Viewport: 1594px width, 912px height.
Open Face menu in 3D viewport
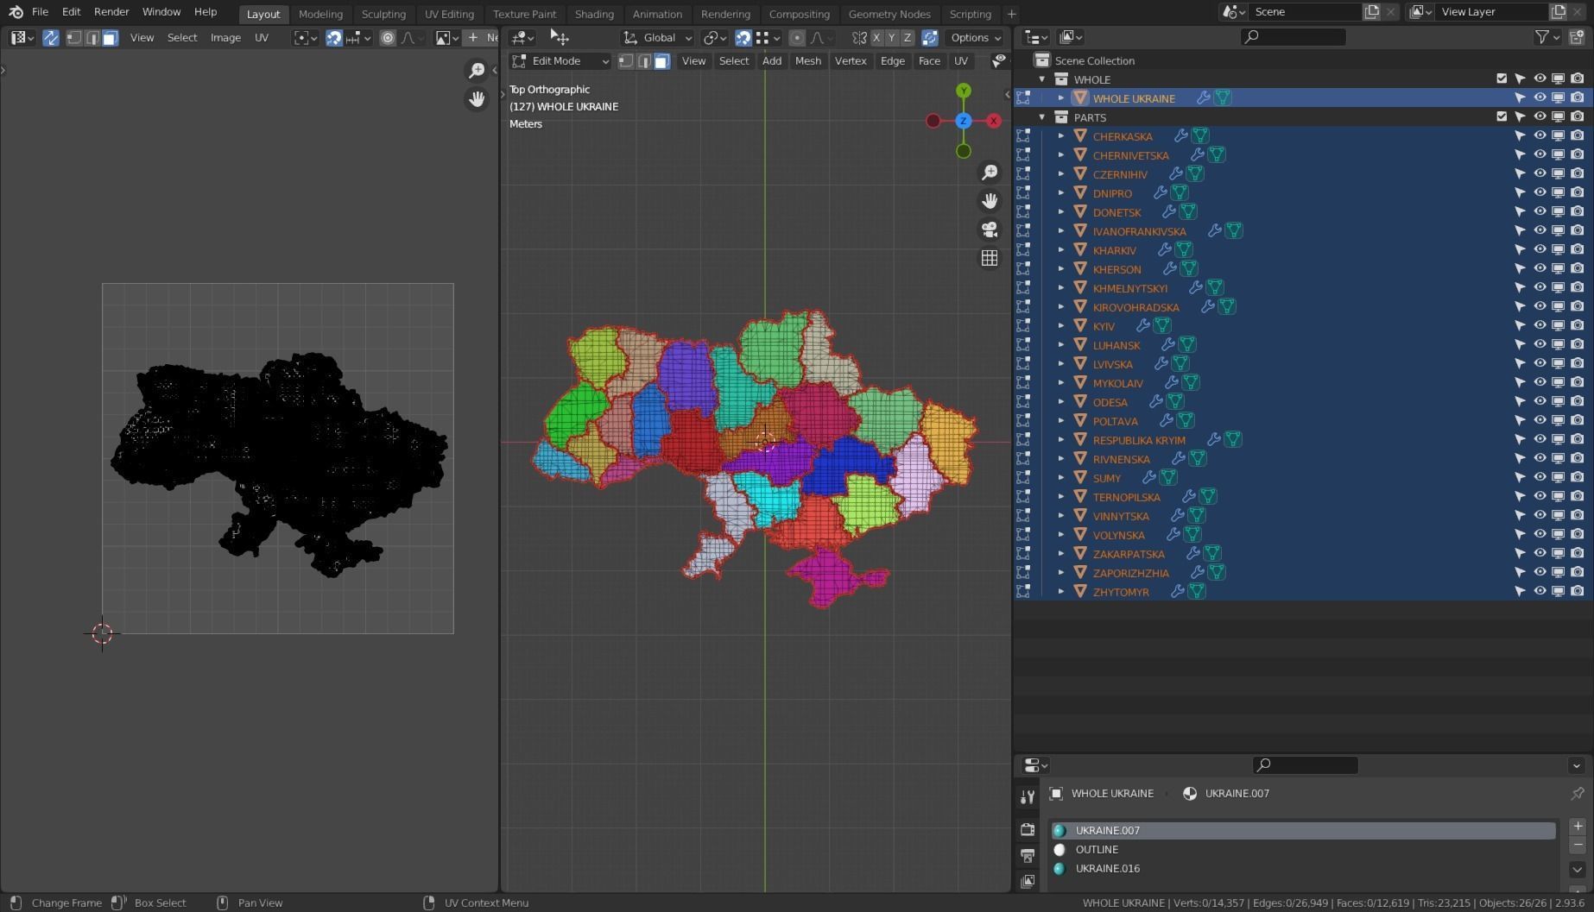point(929,61)
